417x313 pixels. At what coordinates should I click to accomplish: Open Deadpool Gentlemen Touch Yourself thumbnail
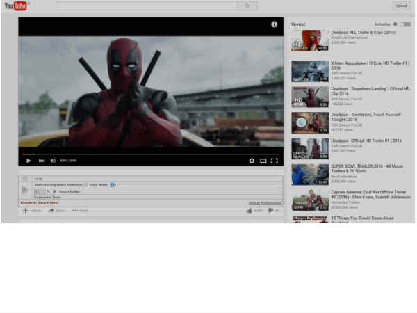point(310,122)
